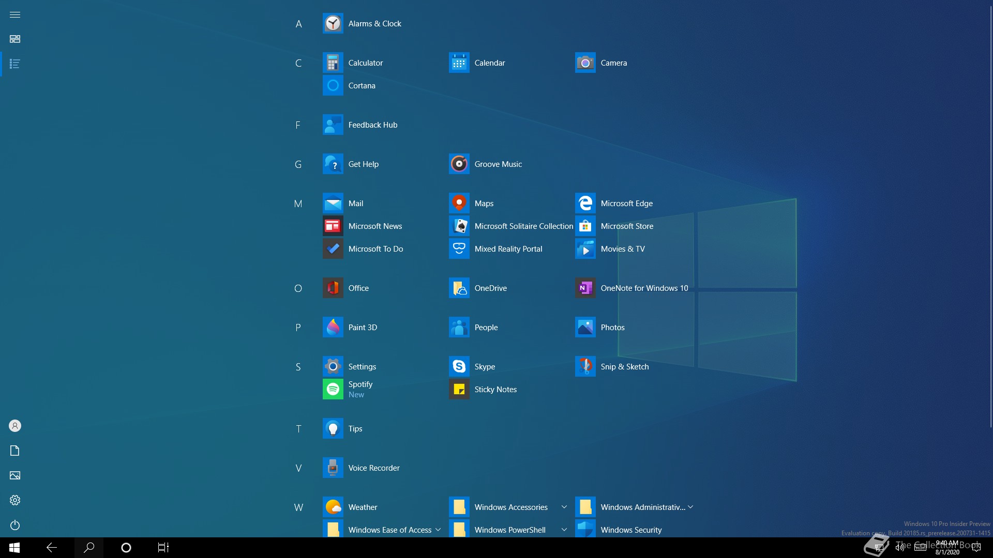Switch to Pinned tiles view

[x=15, y=39]
